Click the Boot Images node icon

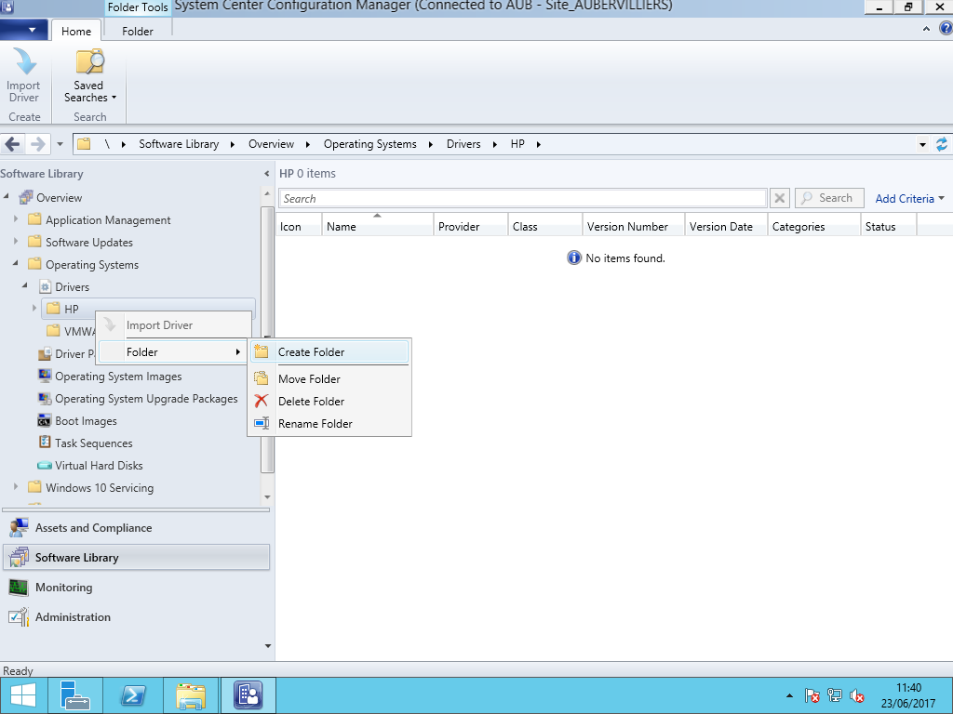click(45, 421)
